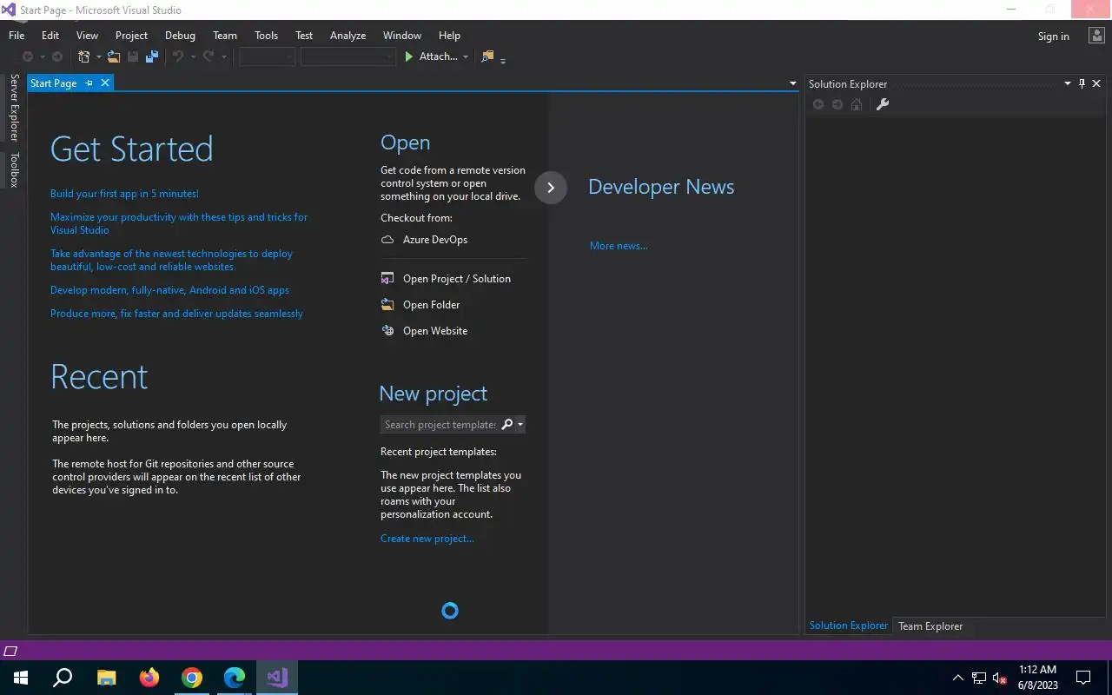The image size is (1112, 695).
Task: Open the Solution Configurations combo box
Action: [x=268, y=56]
